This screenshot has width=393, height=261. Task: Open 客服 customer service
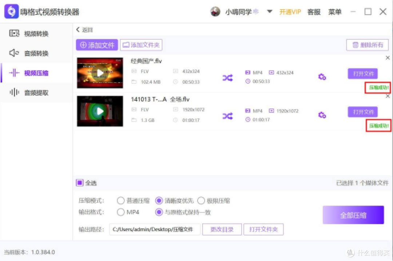(x=314, y=12)
